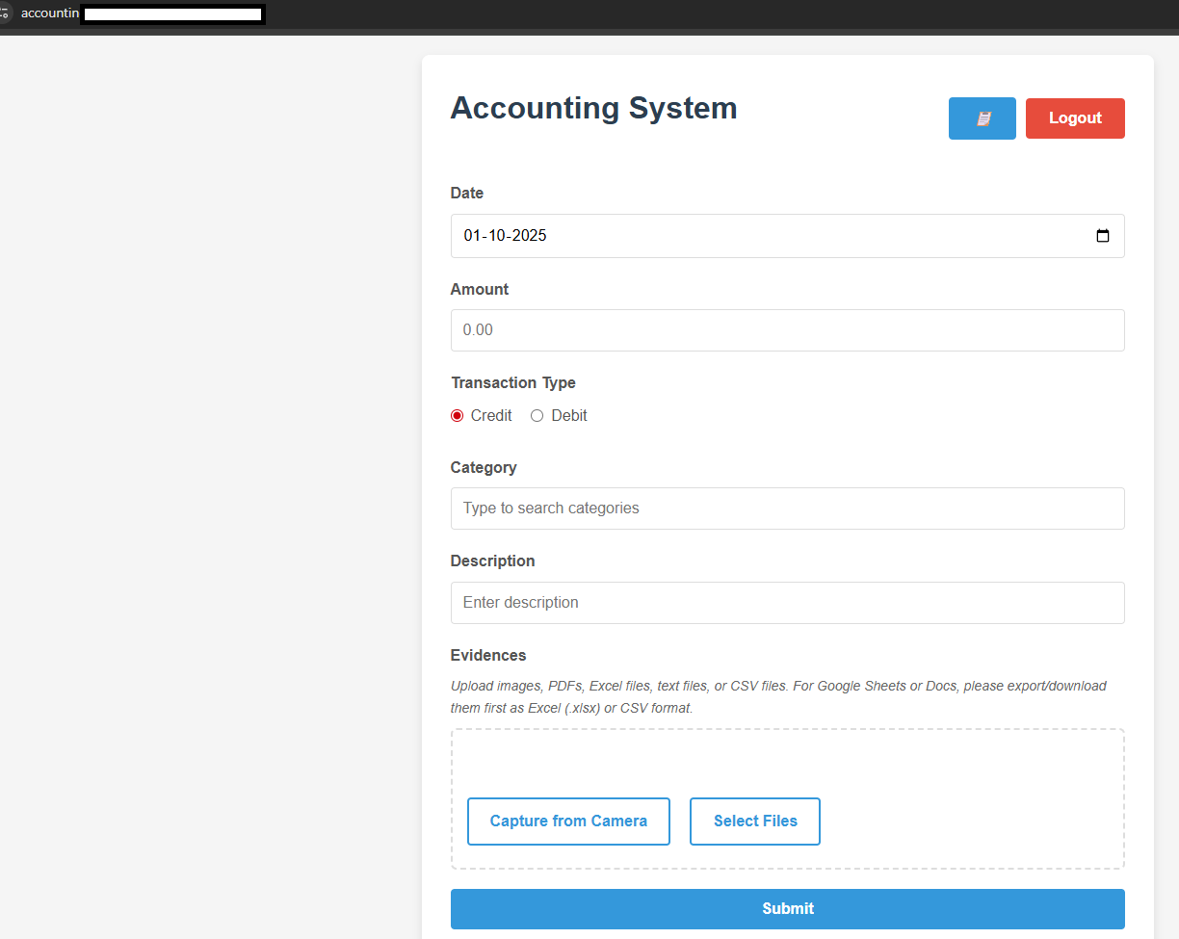
Task: Click the Enter description text box
Action: click(x=787, y=602)
